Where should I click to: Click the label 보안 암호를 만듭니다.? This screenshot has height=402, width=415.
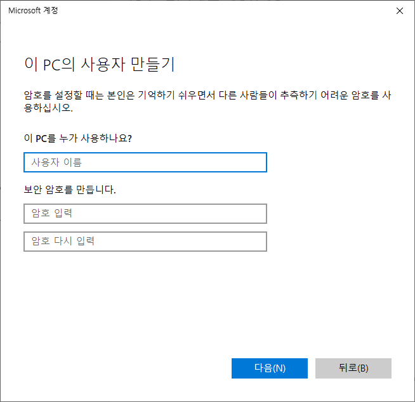pyautogui.click(x=70, y=190)
